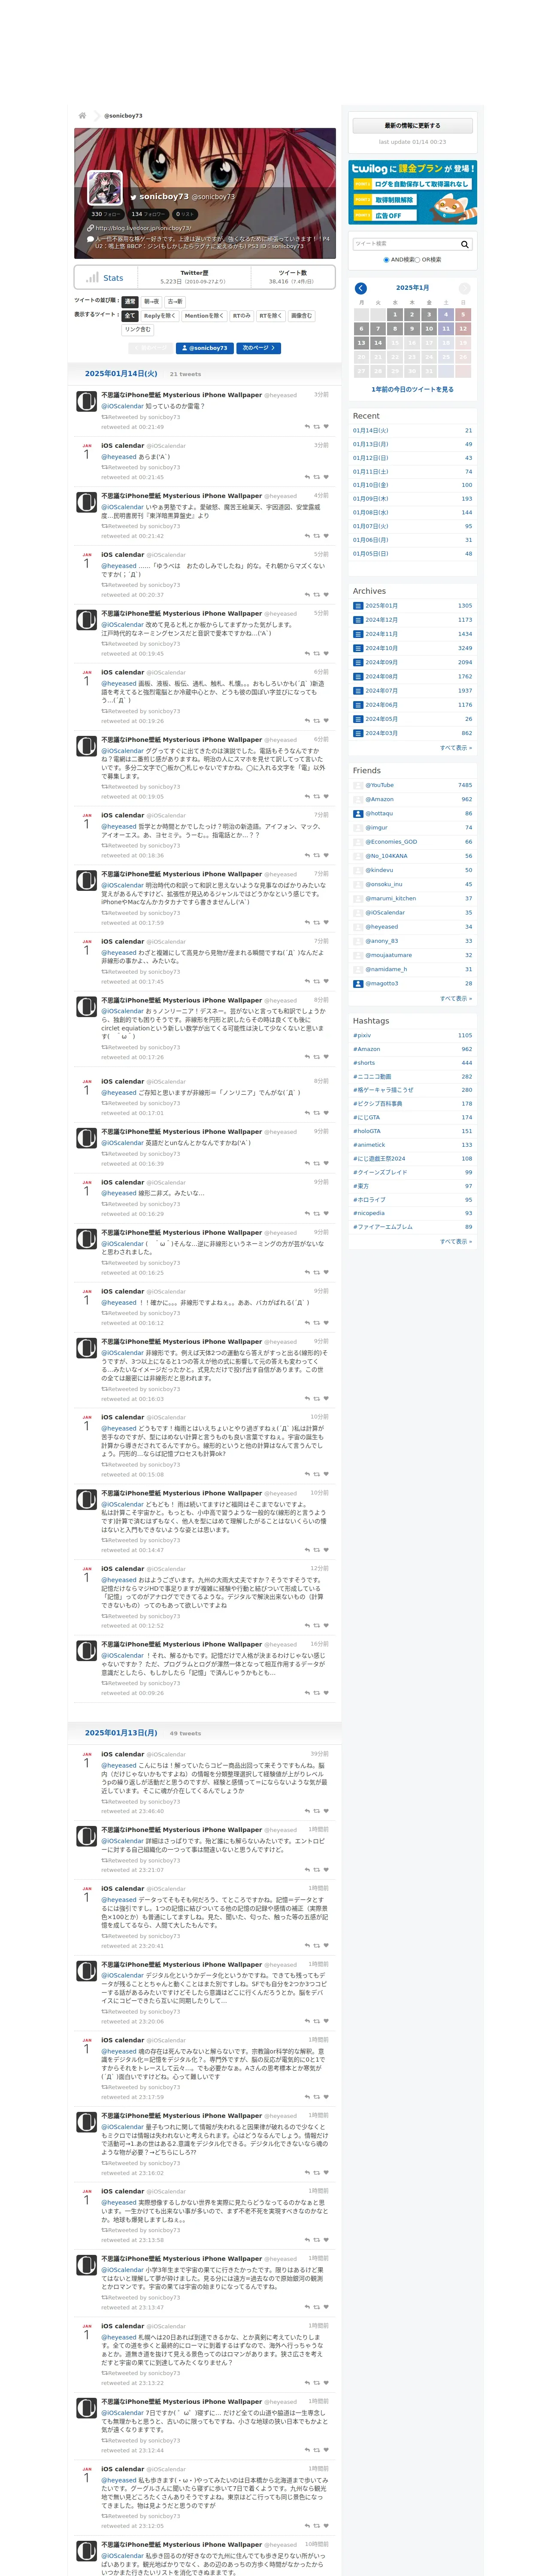The height and width of the screenshot is (2576, 551).
Task: Click avatar icon next to @magotto3
Action: (x=358, y=983)
